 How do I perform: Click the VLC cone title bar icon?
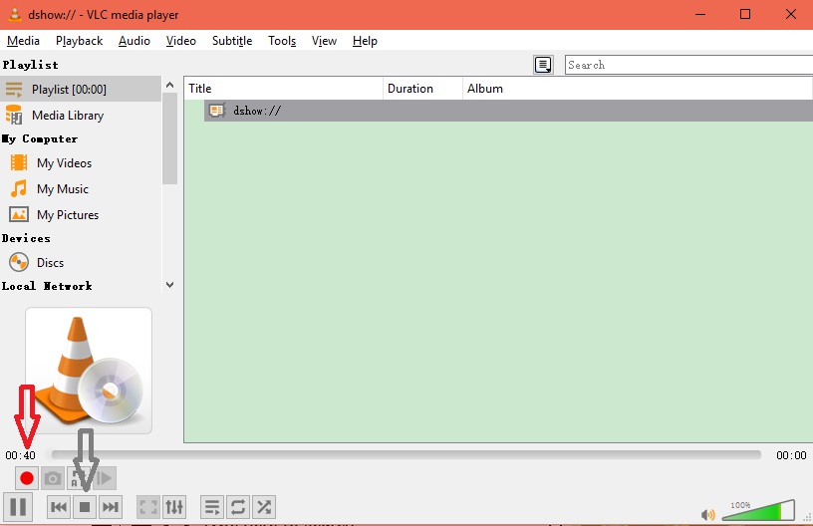tap(15, 15)
